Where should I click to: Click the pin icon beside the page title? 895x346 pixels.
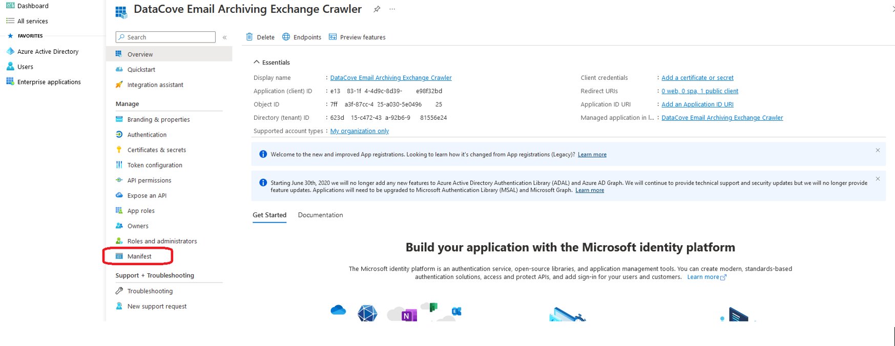(377, 9)
